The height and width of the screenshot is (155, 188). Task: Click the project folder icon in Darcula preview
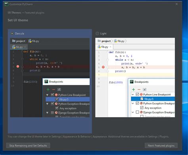click(14, 41)
